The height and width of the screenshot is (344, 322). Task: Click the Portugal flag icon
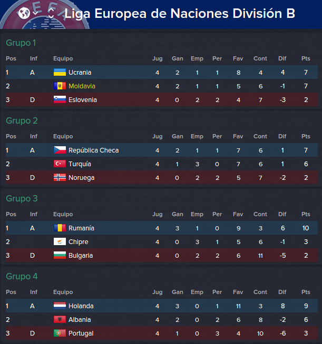pos(60,333)
